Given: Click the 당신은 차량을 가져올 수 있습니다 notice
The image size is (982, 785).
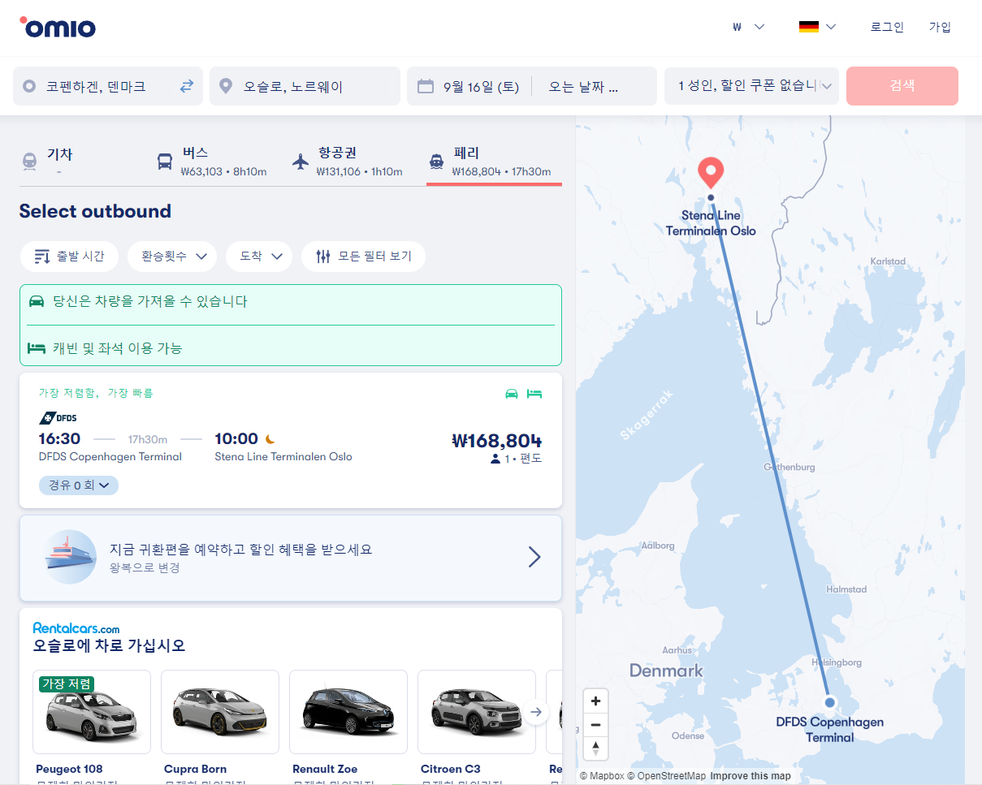Looking at the screenshot, I should click(x=291, y=301).
